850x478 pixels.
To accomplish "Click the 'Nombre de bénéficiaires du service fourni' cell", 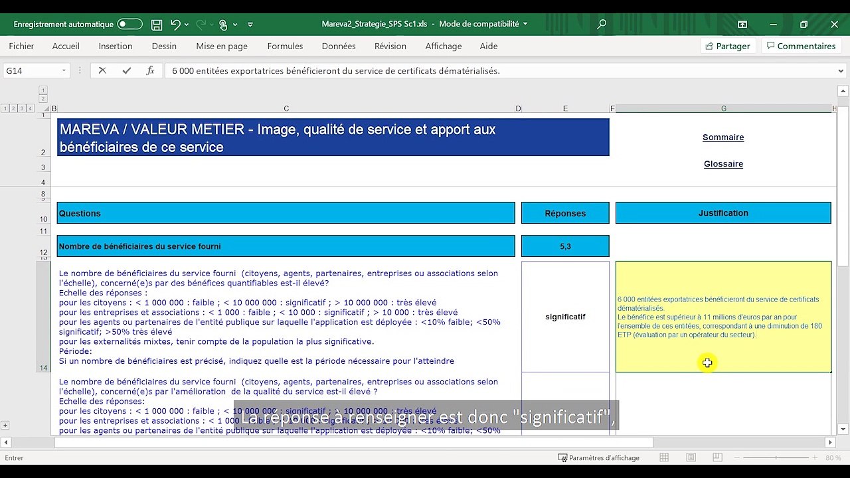I will (286, 246).
